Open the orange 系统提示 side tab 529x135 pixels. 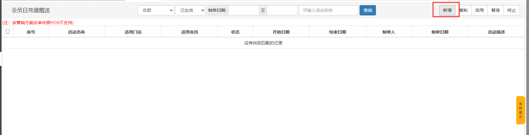pos(520,110)
